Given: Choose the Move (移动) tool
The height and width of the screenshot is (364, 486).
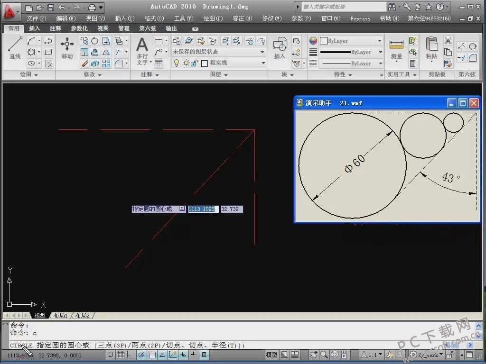Looking at the screenshot, I should [67, 47].
